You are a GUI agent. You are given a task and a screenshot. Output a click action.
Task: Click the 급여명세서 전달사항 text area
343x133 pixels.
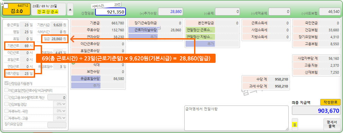(236, 118)
